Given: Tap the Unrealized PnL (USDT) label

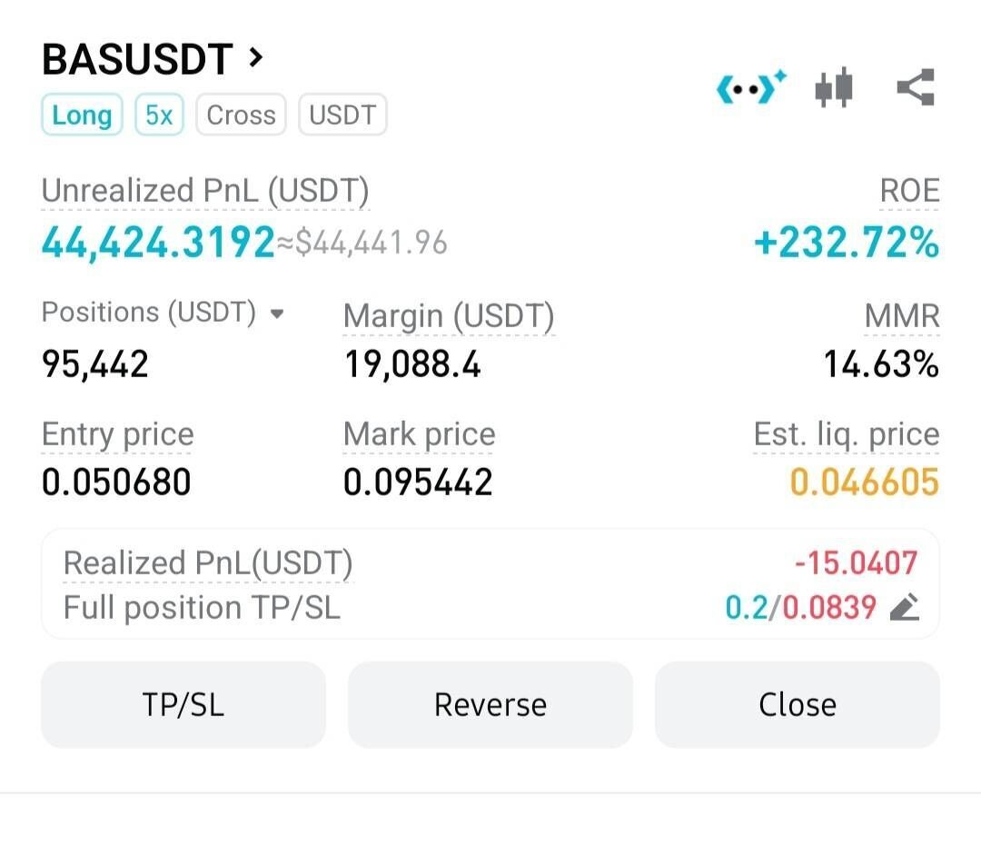Looking at the screenshot, I should [x=205, y=191].
